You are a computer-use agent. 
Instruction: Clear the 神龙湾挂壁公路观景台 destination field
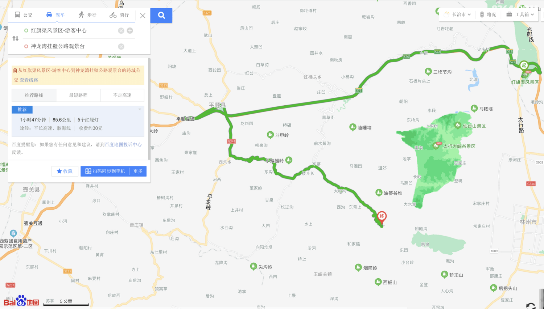coord(121,46)
